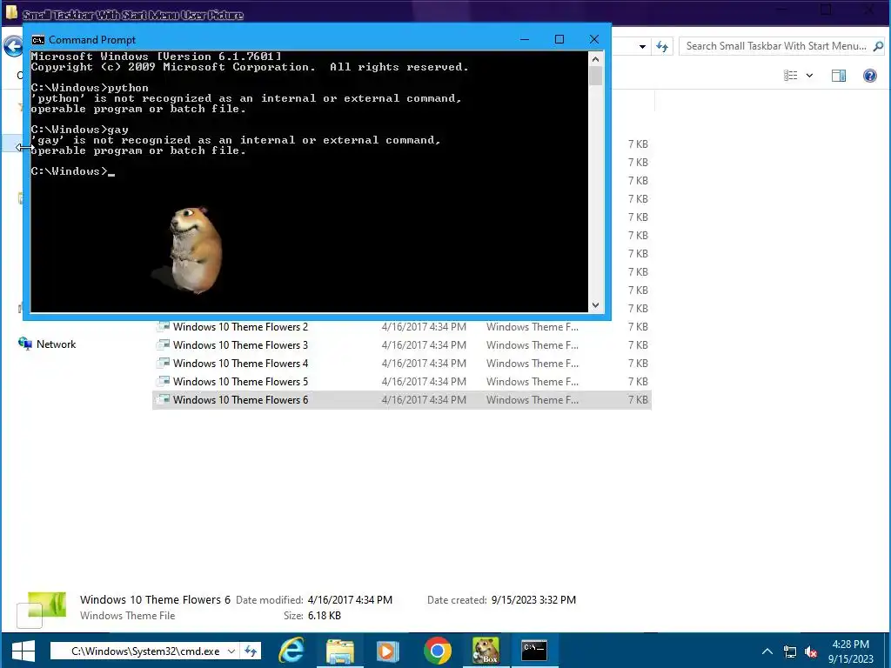Image resolution: width=891 pixels, height=668 pixels.
Task: Click the type cell of Flowers 5 row
Action: pyautogui.click(x=533, y=381)
